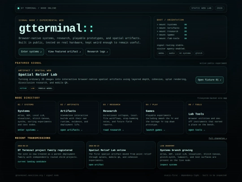Click the '01 / SYSTEMS' card label

tap(26, 105)
